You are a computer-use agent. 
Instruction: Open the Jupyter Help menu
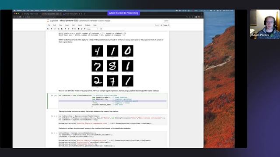(x=95, y=25)
